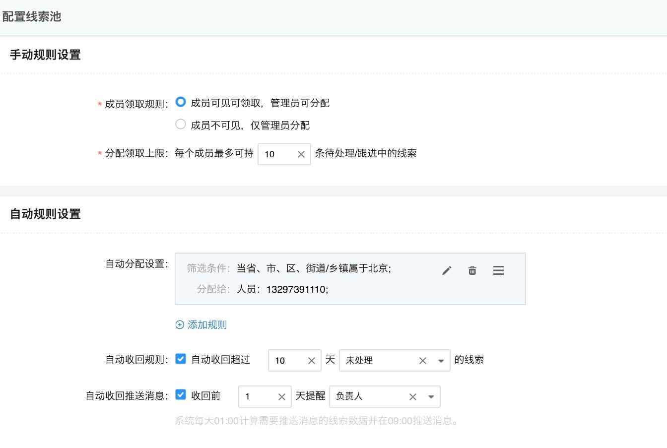This screenshot has height=448, width=667.
Task: Clear the 负责人 selection
Action: pyautogui.click(x=412, y=396)
